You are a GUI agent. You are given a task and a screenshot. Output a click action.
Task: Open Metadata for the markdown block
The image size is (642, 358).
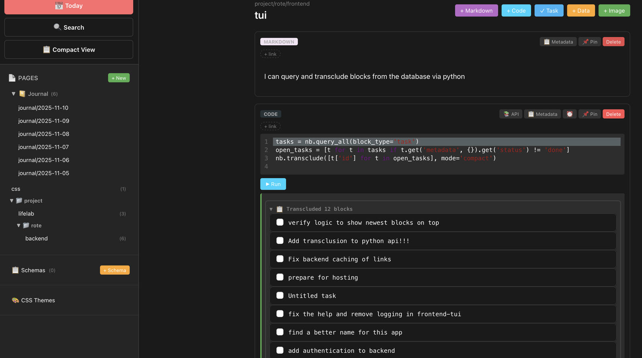pos(558,42)
